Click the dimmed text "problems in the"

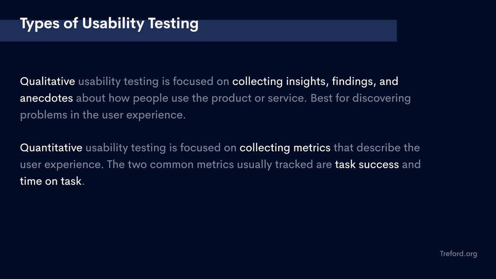coord(60,115)
